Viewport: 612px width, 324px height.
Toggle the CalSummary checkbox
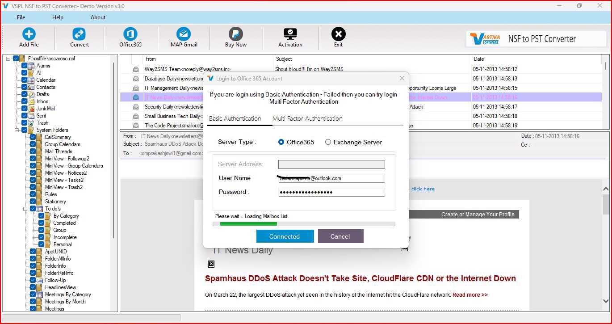click(x=33, y=137)
